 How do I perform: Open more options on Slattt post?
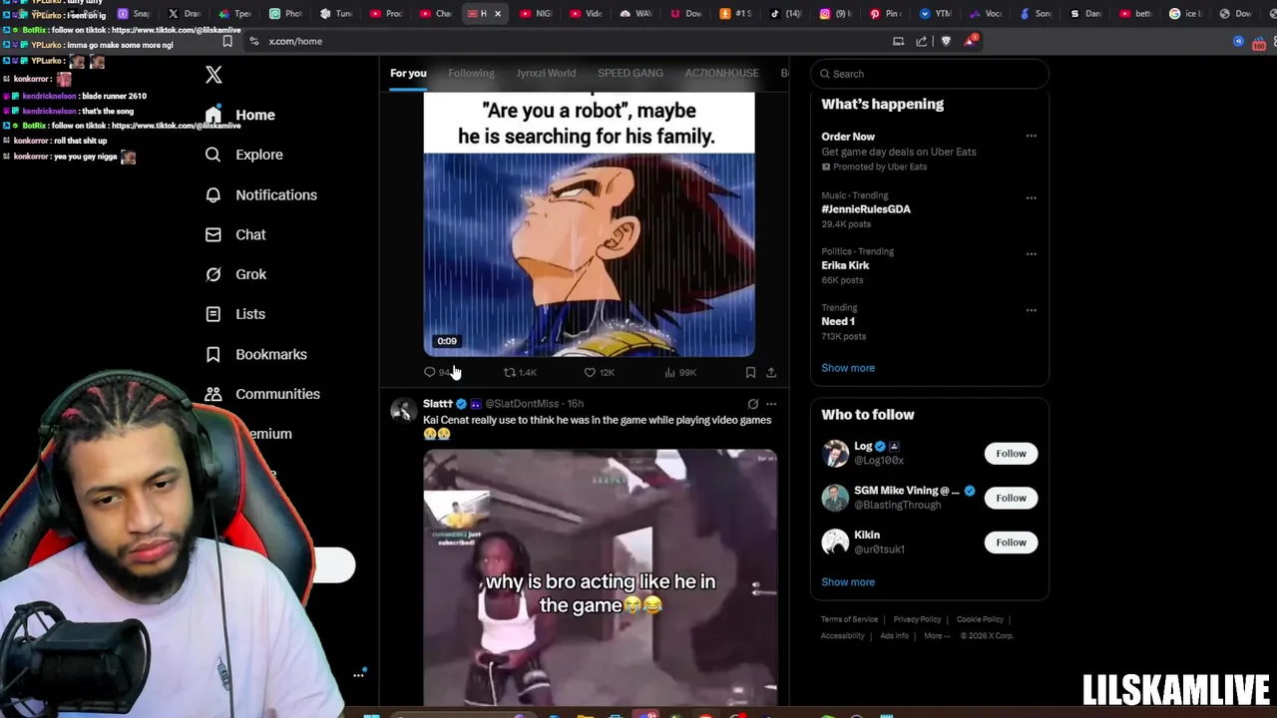click(771, 404)
